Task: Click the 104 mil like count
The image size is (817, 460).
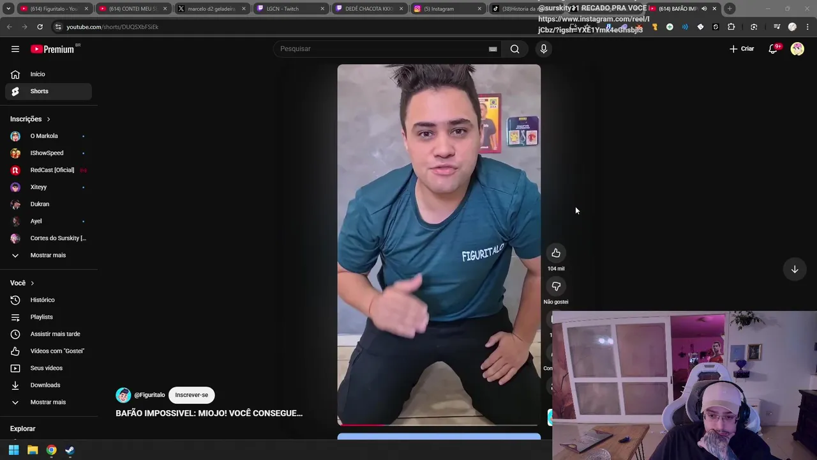Action: [556, 269]
